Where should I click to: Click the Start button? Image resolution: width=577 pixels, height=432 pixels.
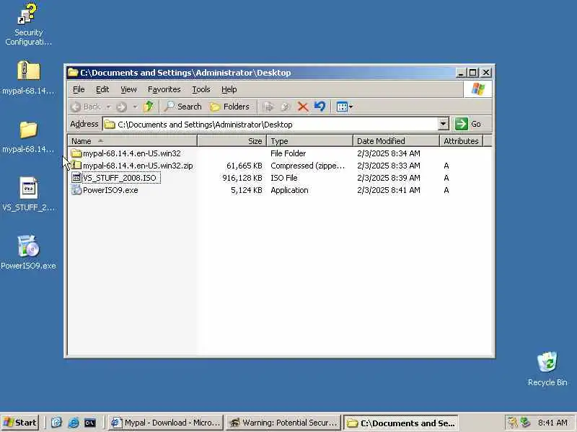click(x=20, y=423)
